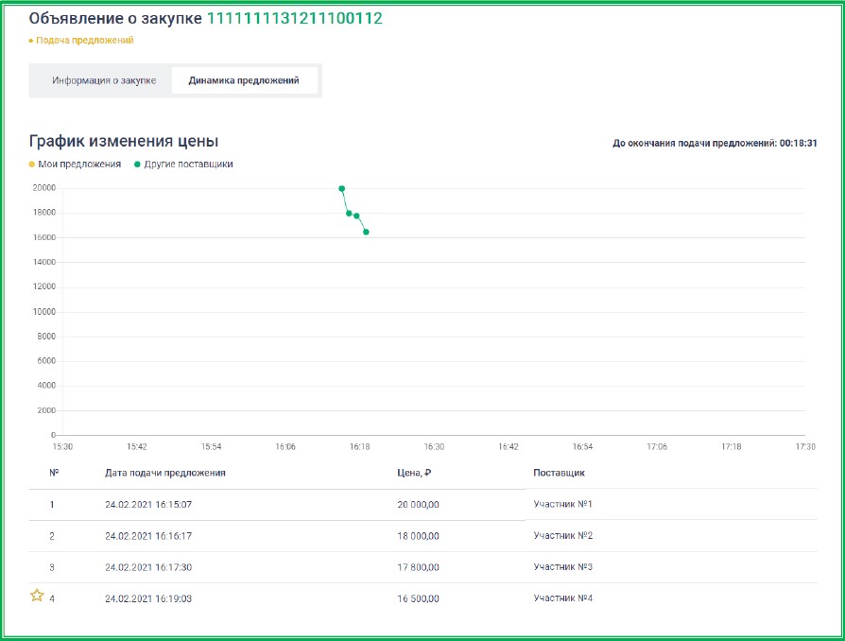Click the procurement number 1111111131211100112

point(294,19)
